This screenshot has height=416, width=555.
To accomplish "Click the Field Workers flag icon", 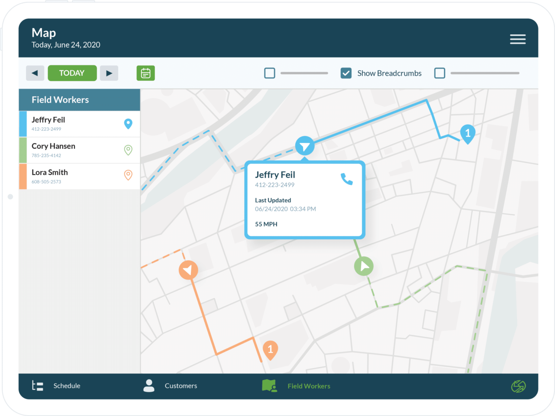I will point(269,385).
